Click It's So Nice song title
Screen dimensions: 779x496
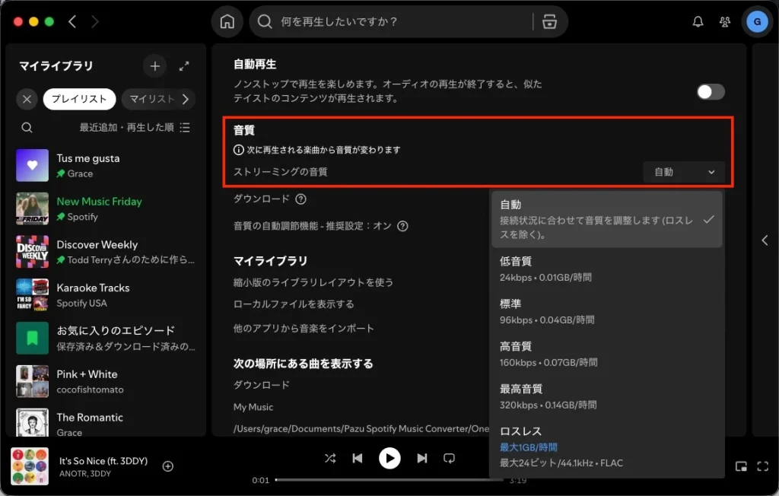(103, 461)
